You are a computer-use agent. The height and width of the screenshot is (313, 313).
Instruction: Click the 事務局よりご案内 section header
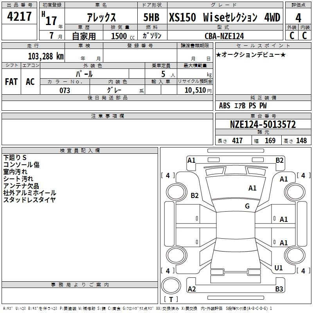click(80, 285)
